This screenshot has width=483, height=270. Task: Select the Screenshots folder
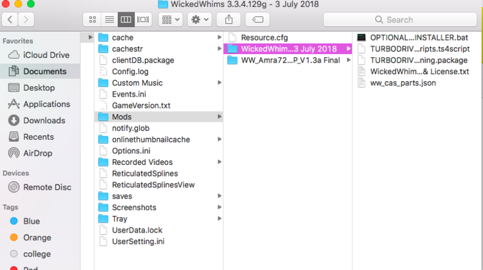coord(159,207)
